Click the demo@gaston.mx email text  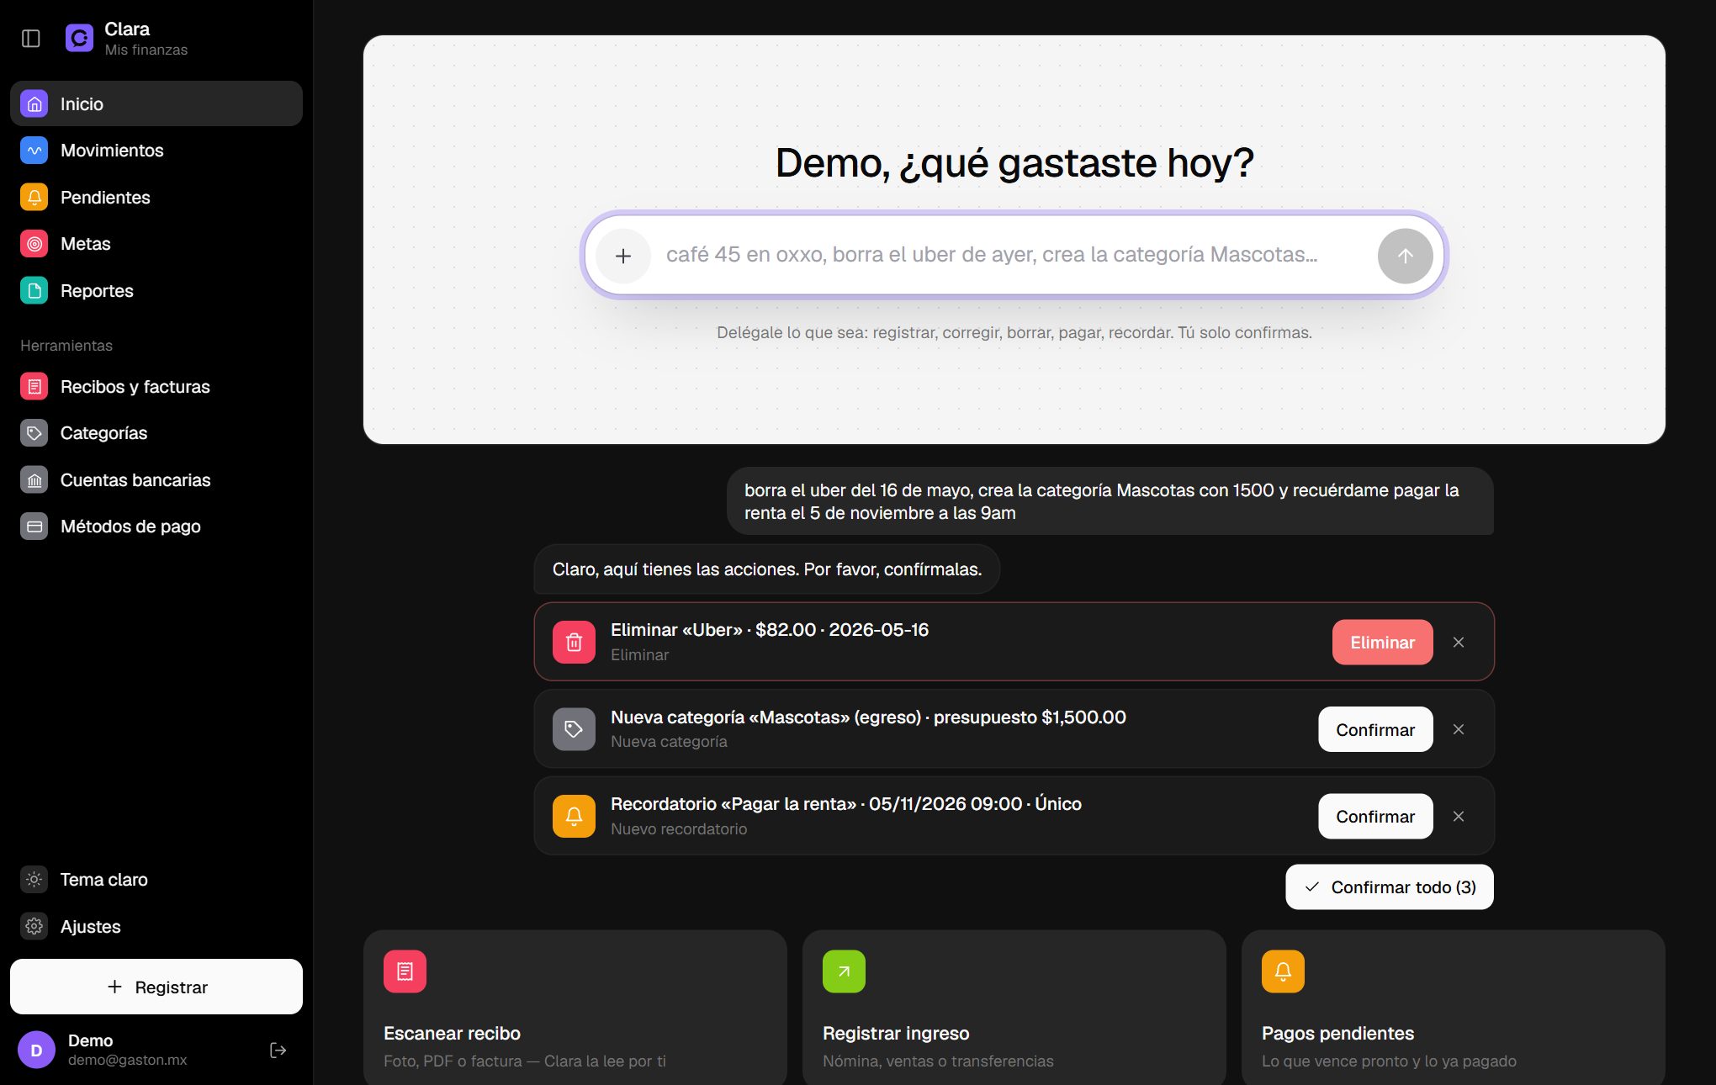point(128,1061)
